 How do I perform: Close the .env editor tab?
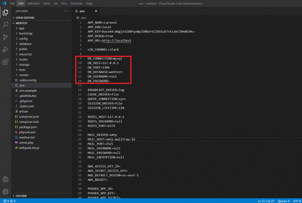96,11
